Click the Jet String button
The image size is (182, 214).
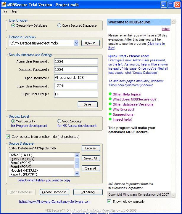[88, 192]
